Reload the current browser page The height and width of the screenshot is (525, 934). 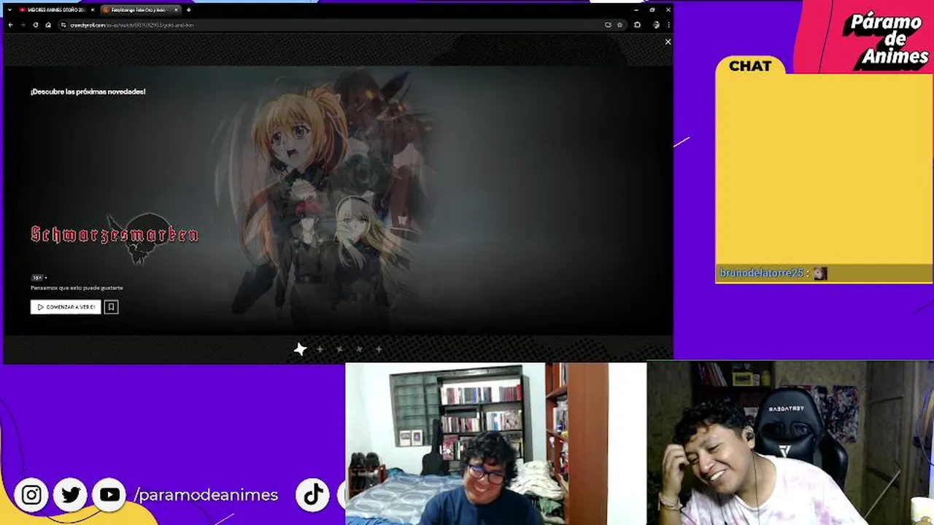tap(35, 25)
